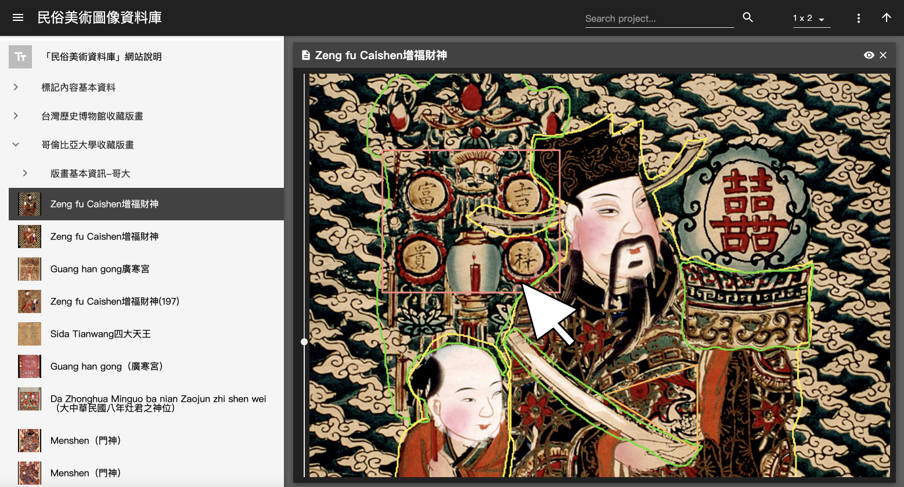
Task: Open the three-dot more options menu
Action: point(859,18)
